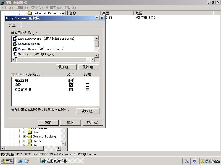The height and width of the screenshot is (165, 221).
Task: Click the 名称 column header
Action: 84,13
